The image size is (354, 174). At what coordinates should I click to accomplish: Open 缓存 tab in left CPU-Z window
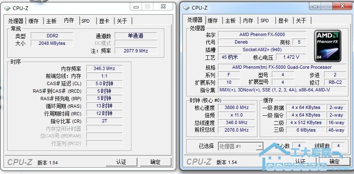[x=34, y=21]
